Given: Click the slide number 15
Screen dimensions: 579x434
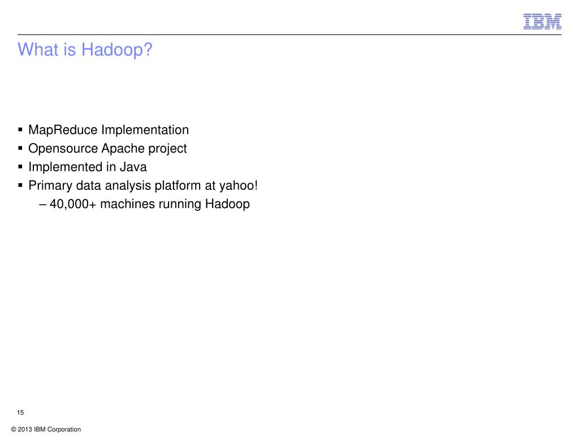Looking at the screenshot, I should tap(20, 412).
